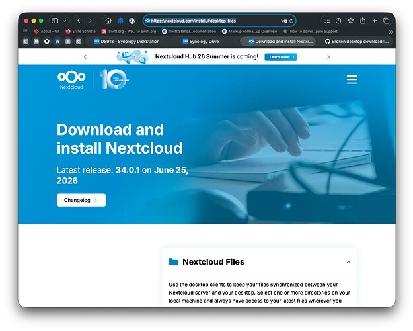Open the bookmarks grid icon in favorites bar
413x331 pixels.
click(x=25, y=31)
